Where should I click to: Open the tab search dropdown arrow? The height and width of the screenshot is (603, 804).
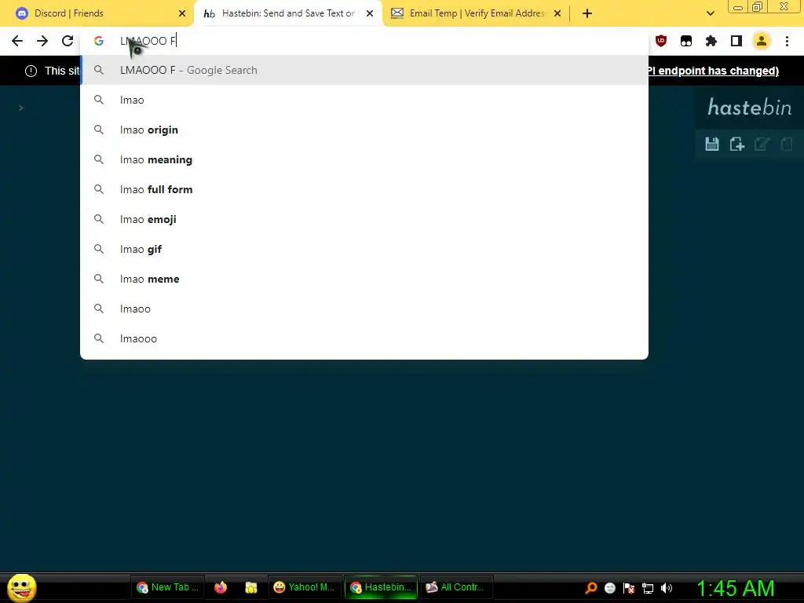[x=710, y=13]
